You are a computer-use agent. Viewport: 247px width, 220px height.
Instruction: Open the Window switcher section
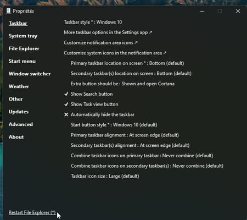[30, 74]
